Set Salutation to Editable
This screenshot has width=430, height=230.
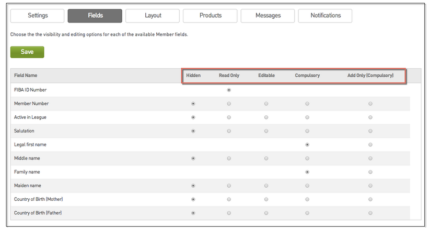click(266, 131)
